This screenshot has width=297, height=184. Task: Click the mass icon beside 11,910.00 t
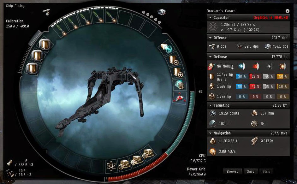tap(213, 141)
